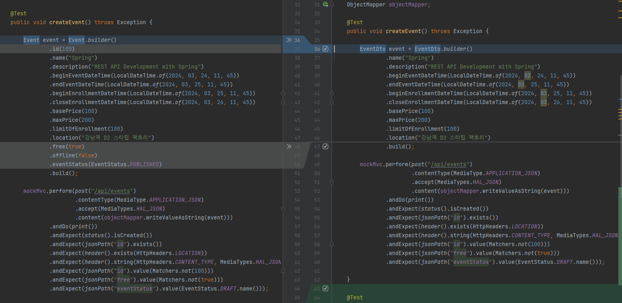This screenshot has height=303, width=622.
Task: Toggle the include checkbox on right line 36
Action: [x=326, y=49]
